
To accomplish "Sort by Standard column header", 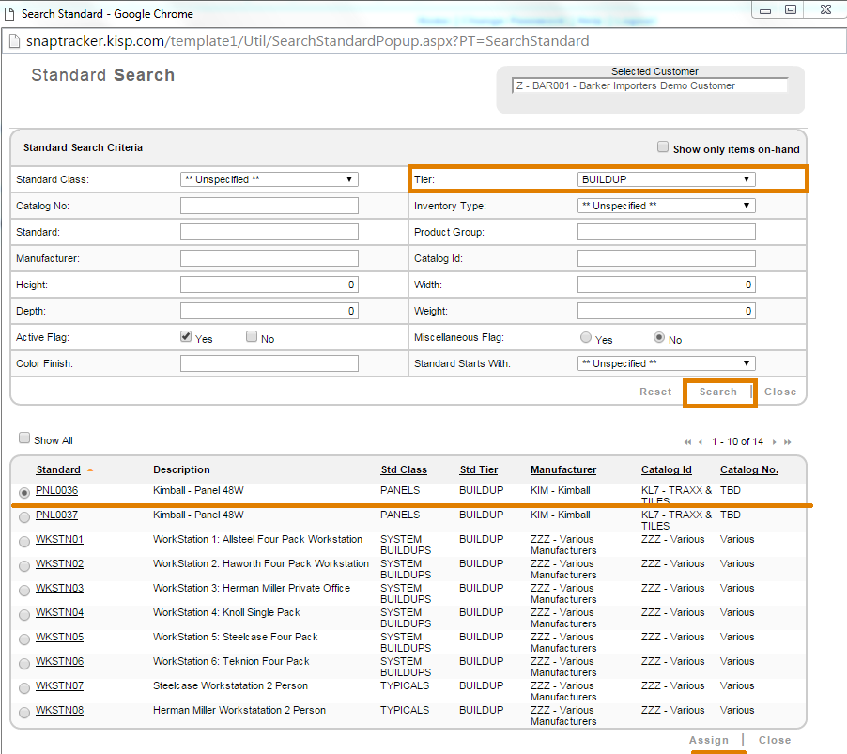I will pyautogui.click(x=58, y=469).
